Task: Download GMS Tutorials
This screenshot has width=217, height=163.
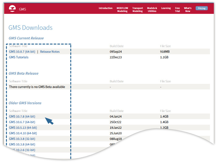Action: (x=19, y=57)
